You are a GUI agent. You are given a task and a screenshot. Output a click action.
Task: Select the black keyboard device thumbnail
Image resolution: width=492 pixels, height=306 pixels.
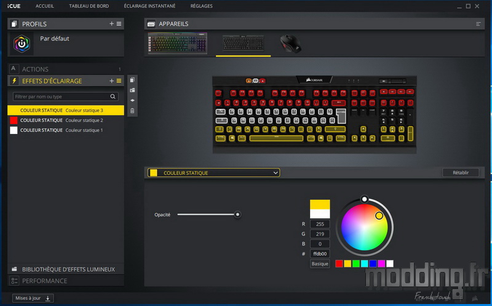243,43
